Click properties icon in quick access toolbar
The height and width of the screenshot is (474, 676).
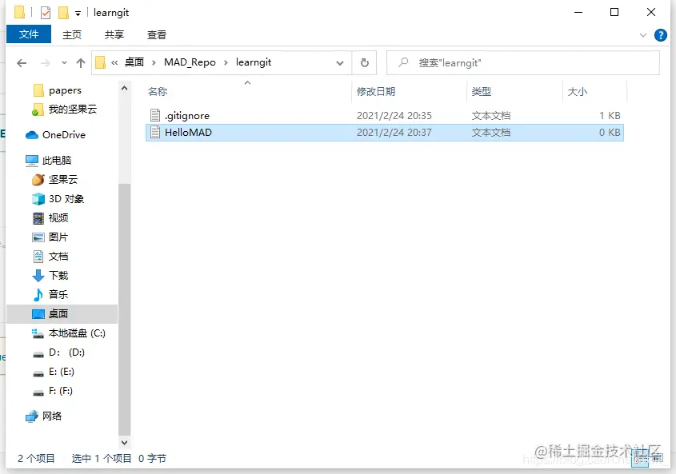[x=46, y=13]
